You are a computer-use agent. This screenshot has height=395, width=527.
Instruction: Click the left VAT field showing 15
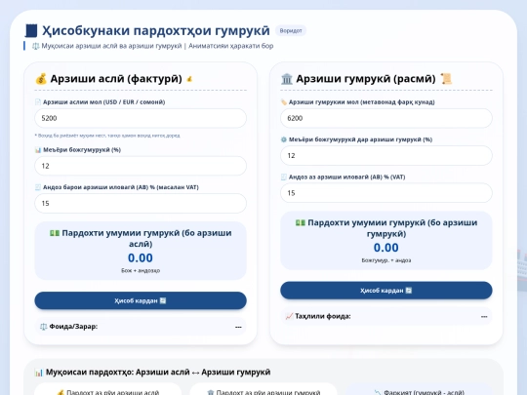(141, 203)
